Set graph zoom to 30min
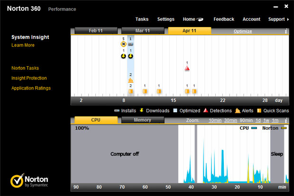 230,120
